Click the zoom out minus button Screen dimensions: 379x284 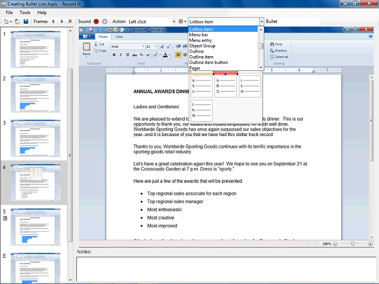(335, 244)
